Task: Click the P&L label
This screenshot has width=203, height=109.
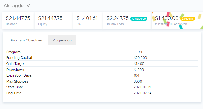Action: [79, 24]
